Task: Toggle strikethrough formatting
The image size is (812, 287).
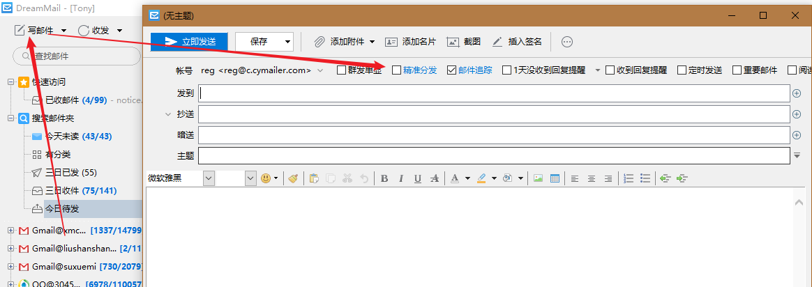Action: click(435, 178)
